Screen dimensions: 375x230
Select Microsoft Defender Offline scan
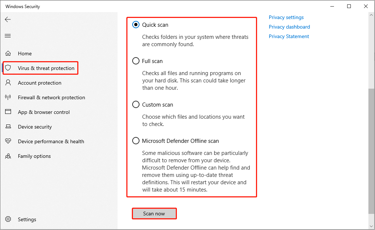[135, 141]
